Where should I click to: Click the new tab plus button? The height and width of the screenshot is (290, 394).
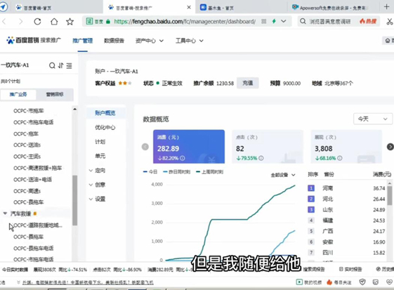(x=387, y=6)
